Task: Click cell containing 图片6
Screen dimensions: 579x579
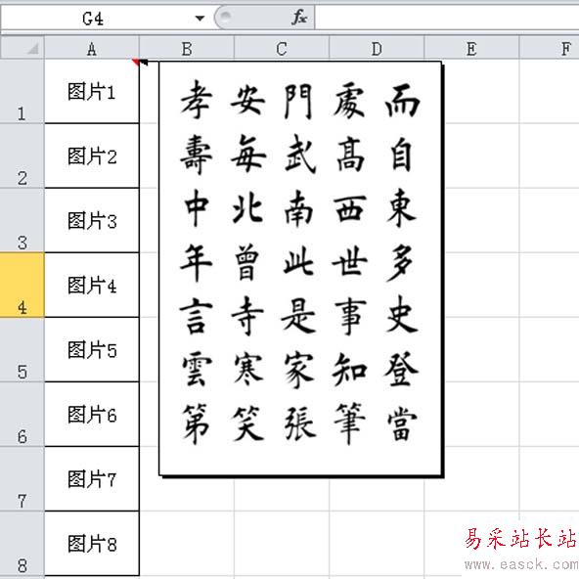Action: coord(92,415)
